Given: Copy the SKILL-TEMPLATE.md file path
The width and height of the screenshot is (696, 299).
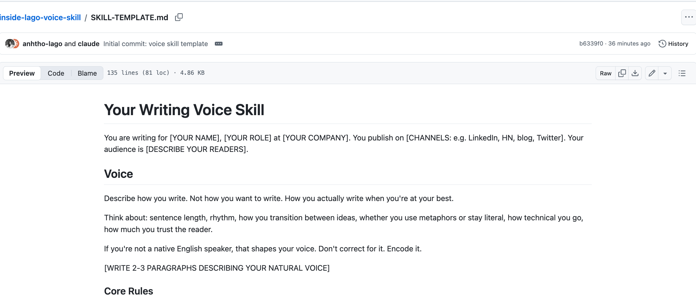Looking at the screenshot, I should [179, 17].
